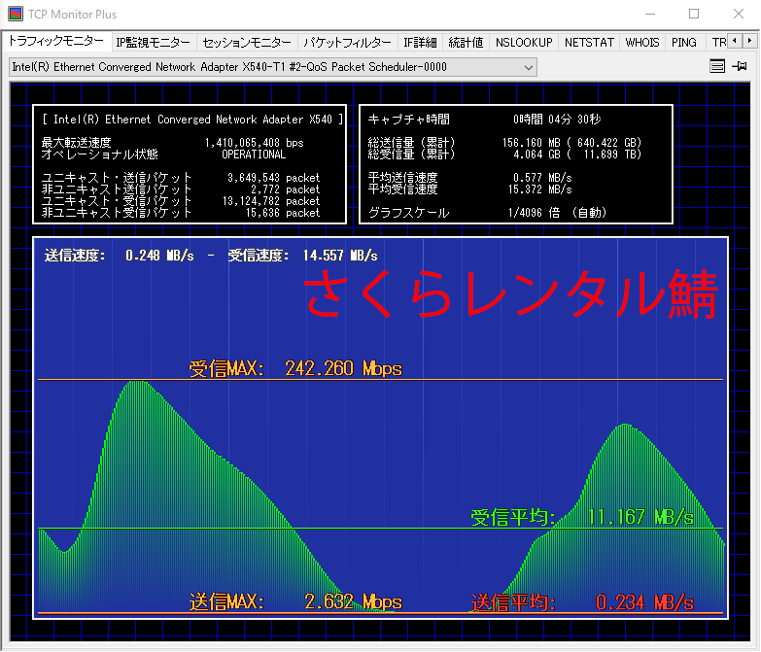
Task: Select the パケットフィルター tab
Action: pos(346,43)
